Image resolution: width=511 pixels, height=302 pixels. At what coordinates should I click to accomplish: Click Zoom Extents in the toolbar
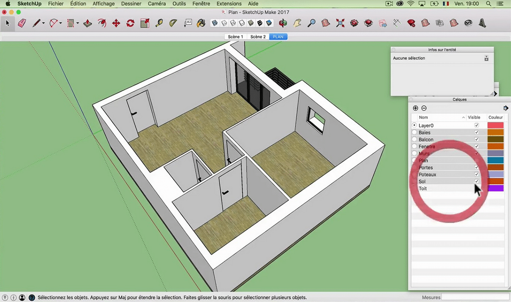coord(340,23)
